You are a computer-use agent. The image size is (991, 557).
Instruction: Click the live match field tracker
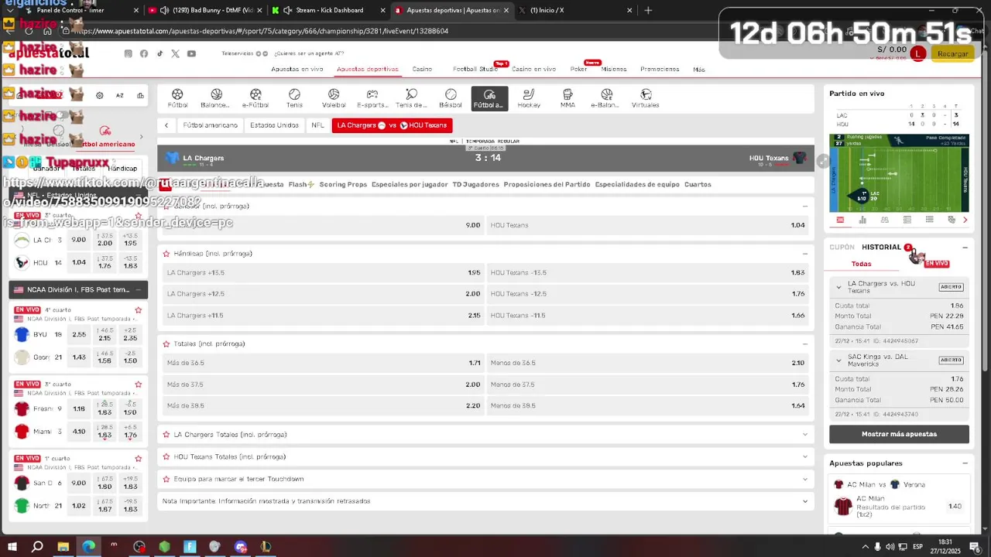click(899, 173)
